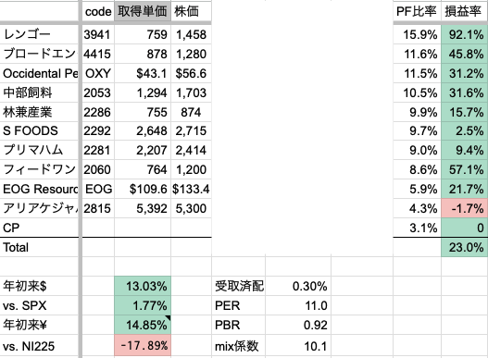Click the 2,648 cost cell
488x358 pixels.
coord(143,131)
